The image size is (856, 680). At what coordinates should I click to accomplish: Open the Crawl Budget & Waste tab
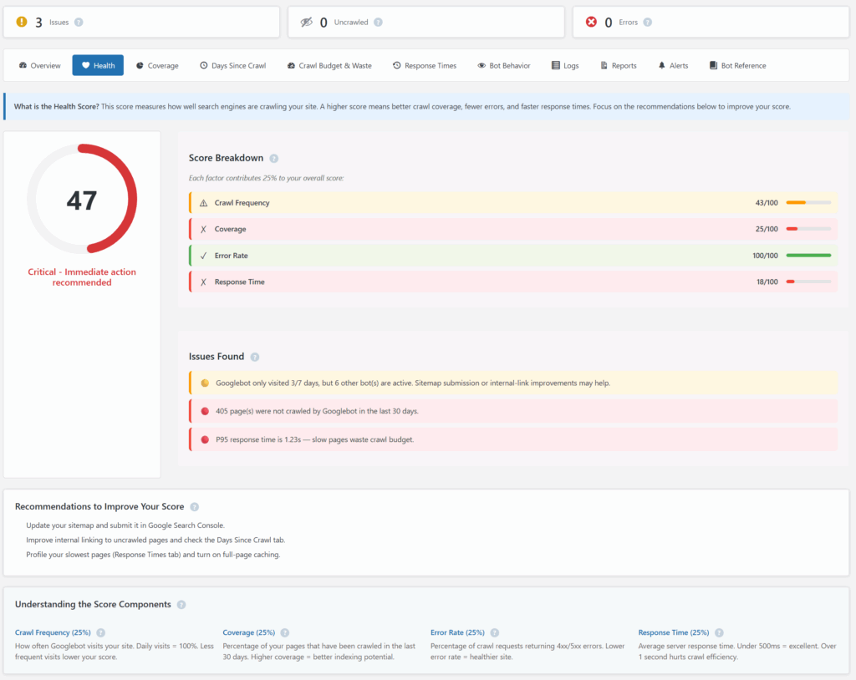coord(329,65)
